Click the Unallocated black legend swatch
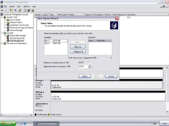169x126 pixels. [x=36, y=114]
